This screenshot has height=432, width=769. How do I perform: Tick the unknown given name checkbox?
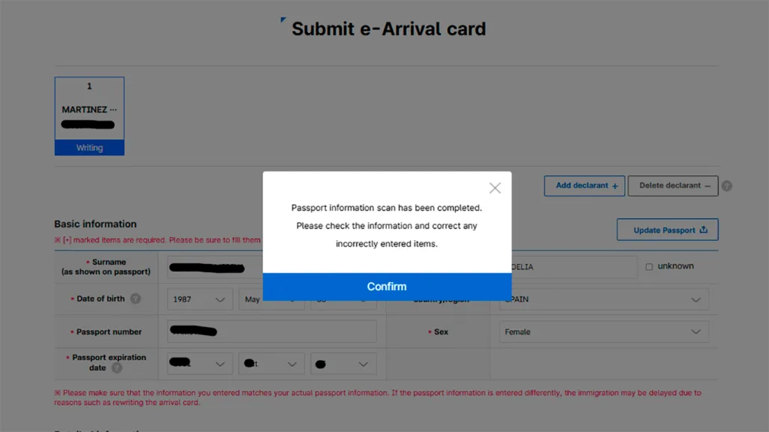(x=650, y=266)
